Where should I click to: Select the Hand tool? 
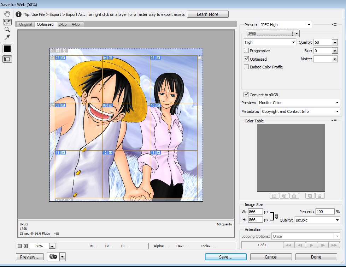pos(7,14)
